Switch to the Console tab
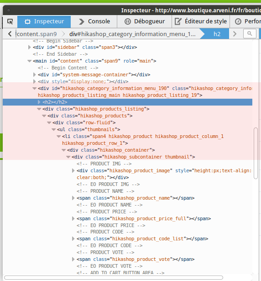The image size is (261, 281). point(94,21)
